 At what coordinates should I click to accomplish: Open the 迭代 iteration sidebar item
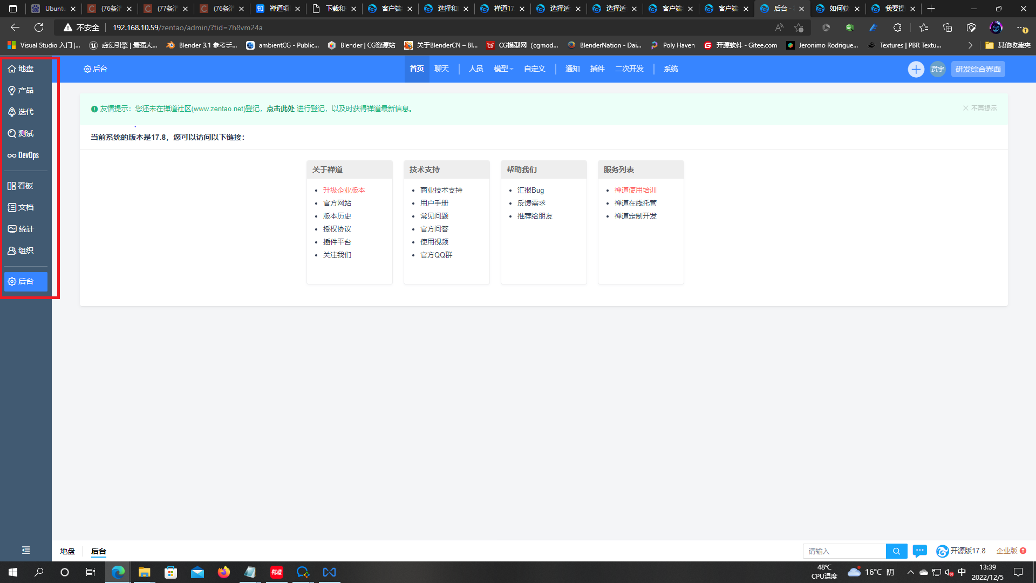(22, 112)
